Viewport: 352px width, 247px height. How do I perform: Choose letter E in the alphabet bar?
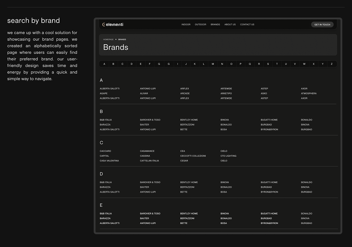[x=141, y=64]
